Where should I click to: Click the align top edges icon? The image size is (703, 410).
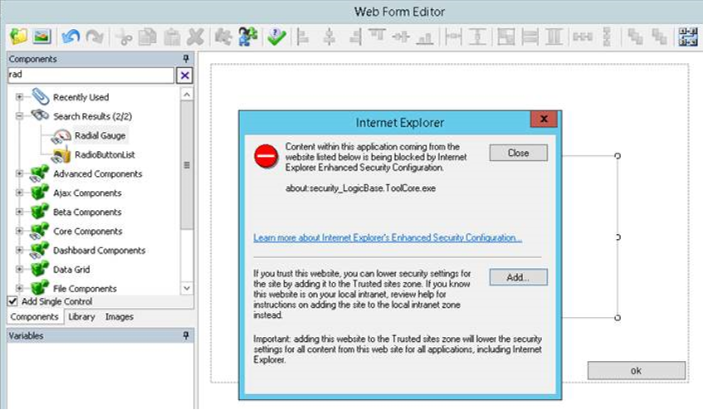click(378, 35)
